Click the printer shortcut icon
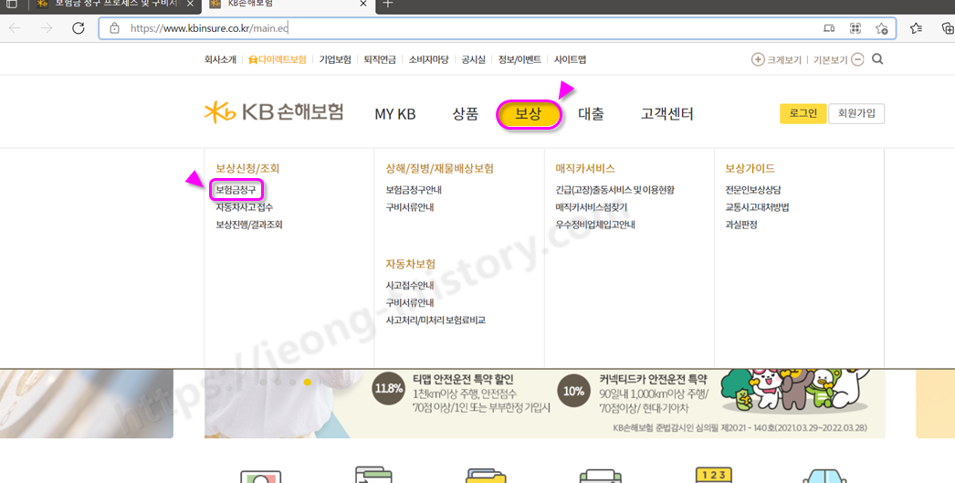This screenshot has height=483, width=955. click(600, 476)
